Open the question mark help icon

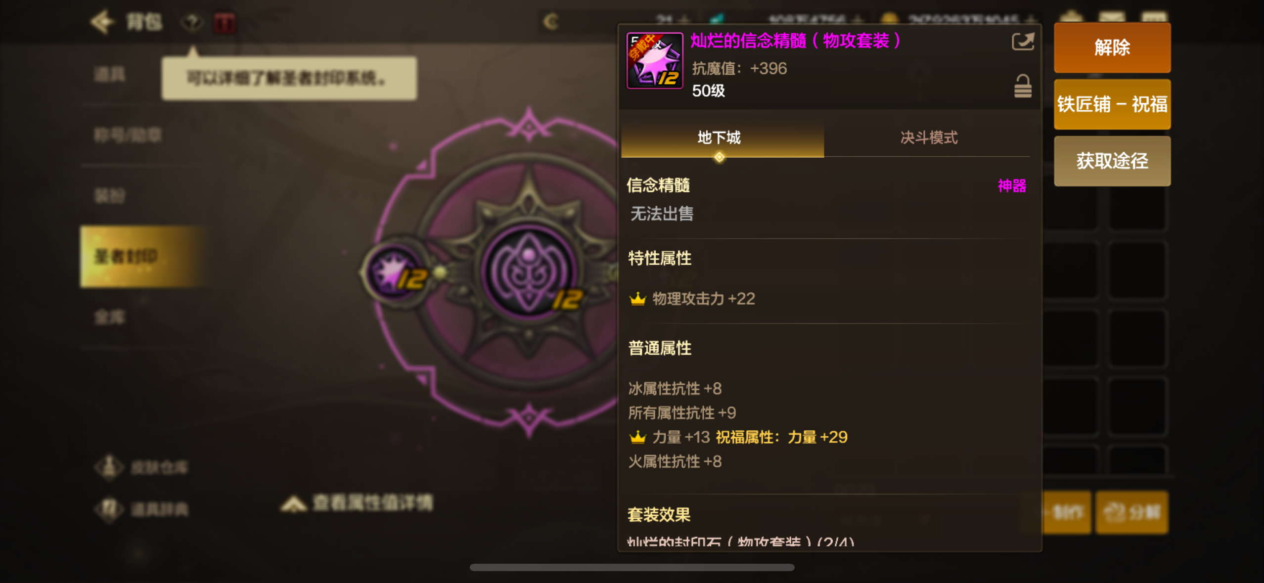tap(192, 22)
